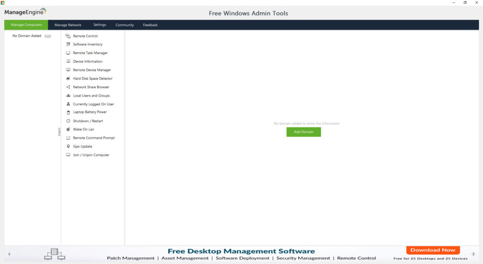Click Asset Management in the banner
Screen dimensions: 483x264
tap(185, 258)
